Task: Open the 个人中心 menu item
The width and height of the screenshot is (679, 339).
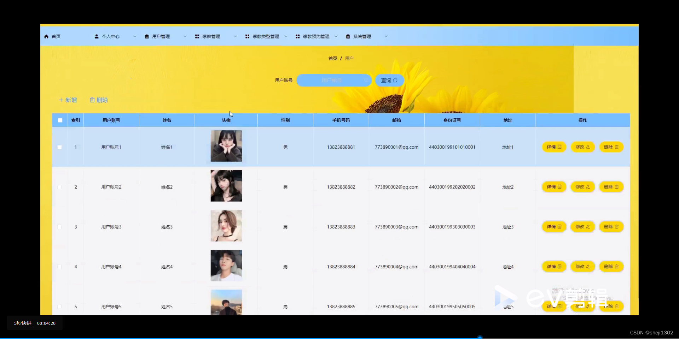Action: pyautogui.click(x=111, y=36)
